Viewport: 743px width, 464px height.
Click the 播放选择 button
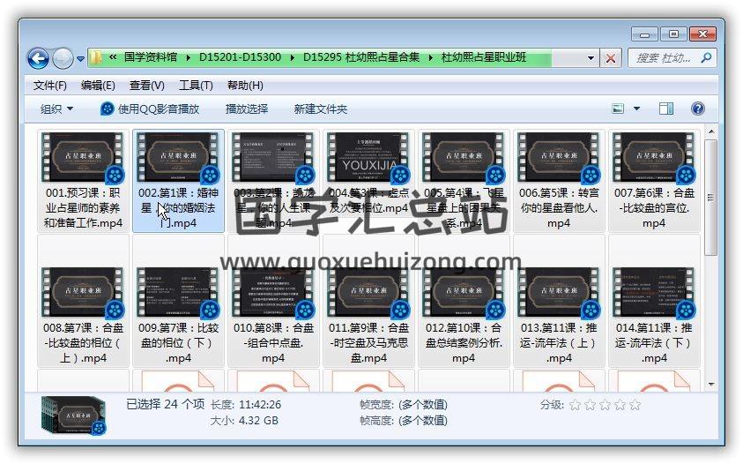pos(247,109)
